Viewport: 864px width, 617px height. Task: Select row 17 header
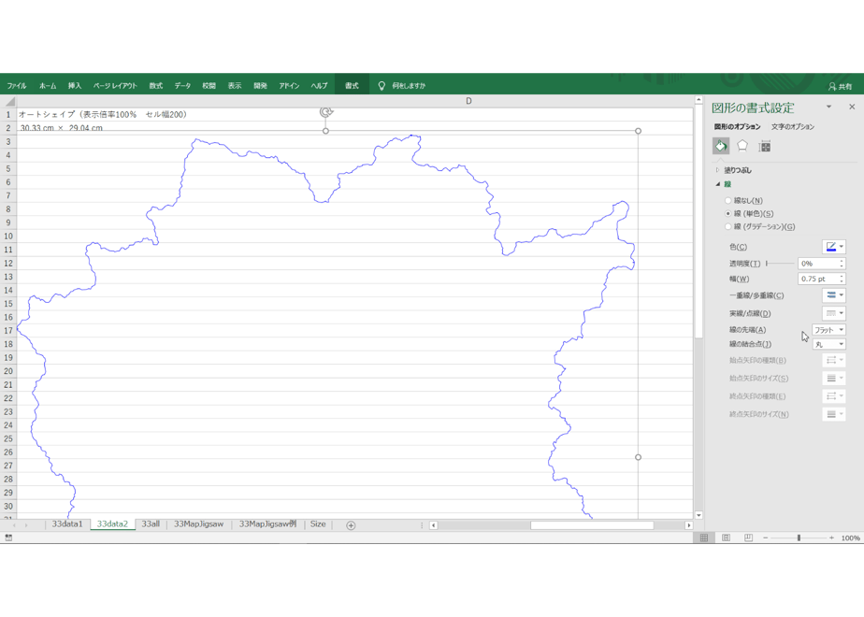(8, 331)
